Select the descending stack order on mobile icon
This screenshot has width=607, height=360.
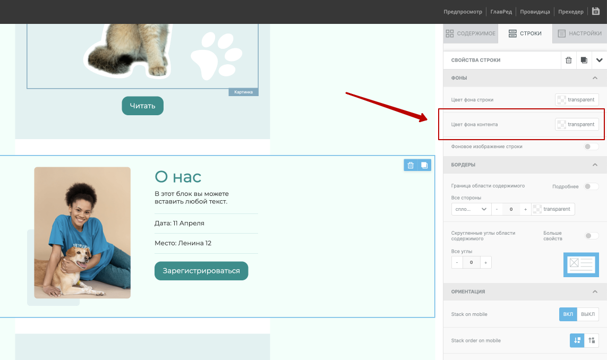point(577,340)
